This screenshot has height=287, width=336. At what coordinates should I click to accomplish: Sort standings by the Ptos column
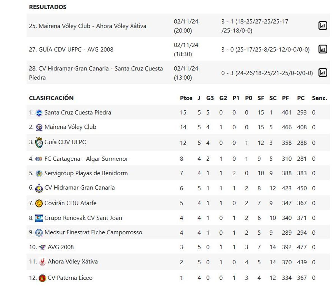(186, 98)
